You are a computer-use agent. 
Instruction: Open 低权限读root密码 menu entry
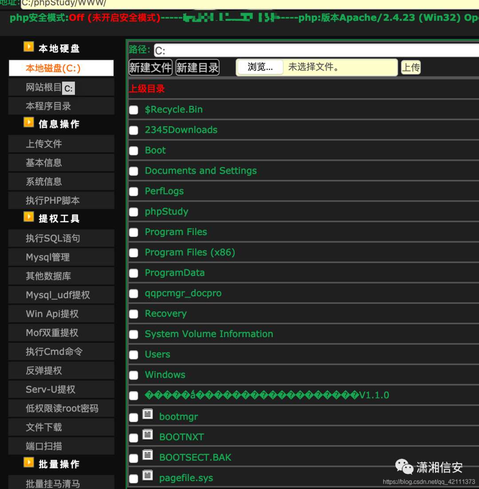coord(61,408)
